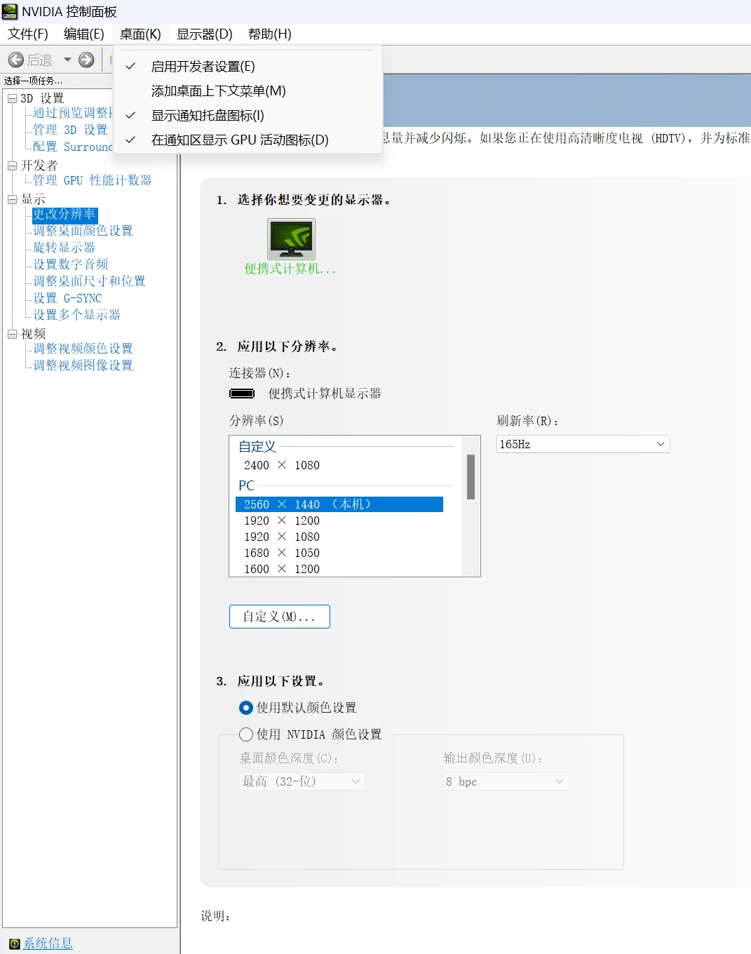
Task: Open 输出颜色深度 8 bpc dropdown
Action: pyautogui.click(x=506, y=781)
